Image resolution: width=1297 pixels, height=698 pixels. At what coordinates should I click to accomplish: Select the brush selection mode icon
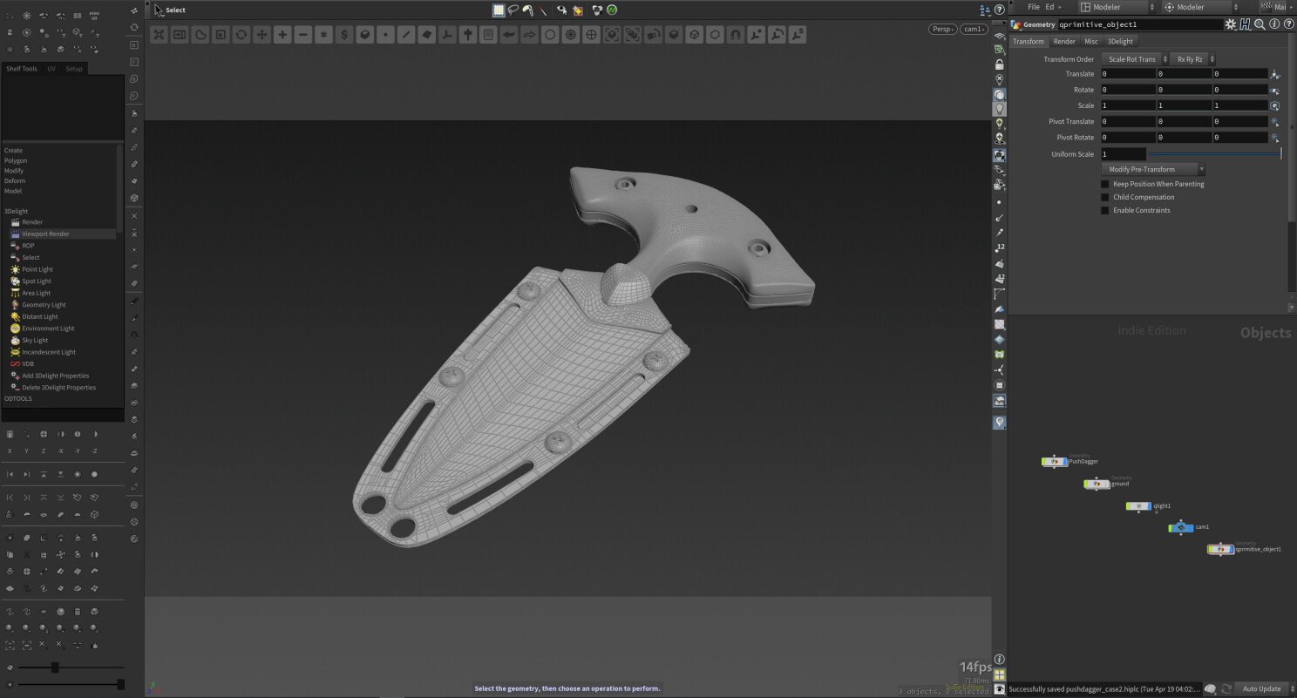tap(527, 10)
